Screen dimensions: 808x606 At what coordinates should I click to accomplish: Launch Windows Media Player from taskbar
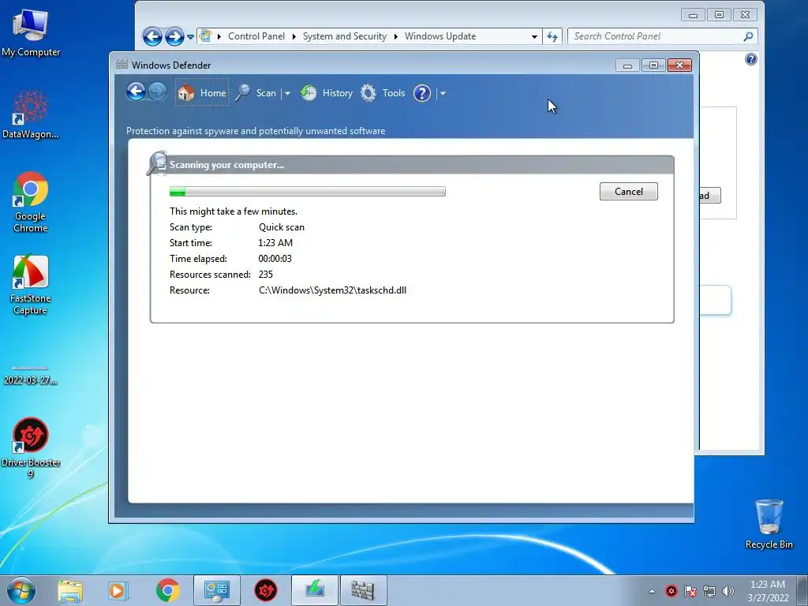[x=118, y=590]
